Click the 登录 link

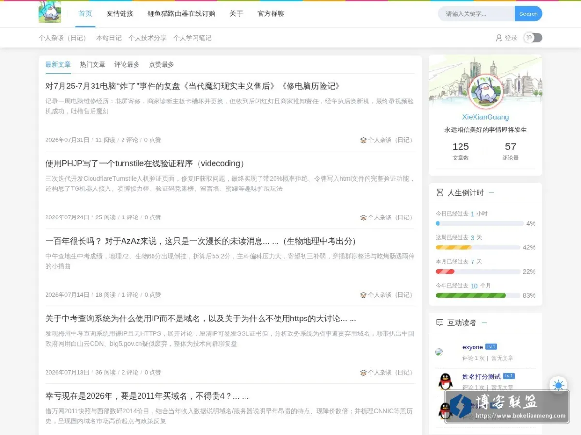point(511,38)
